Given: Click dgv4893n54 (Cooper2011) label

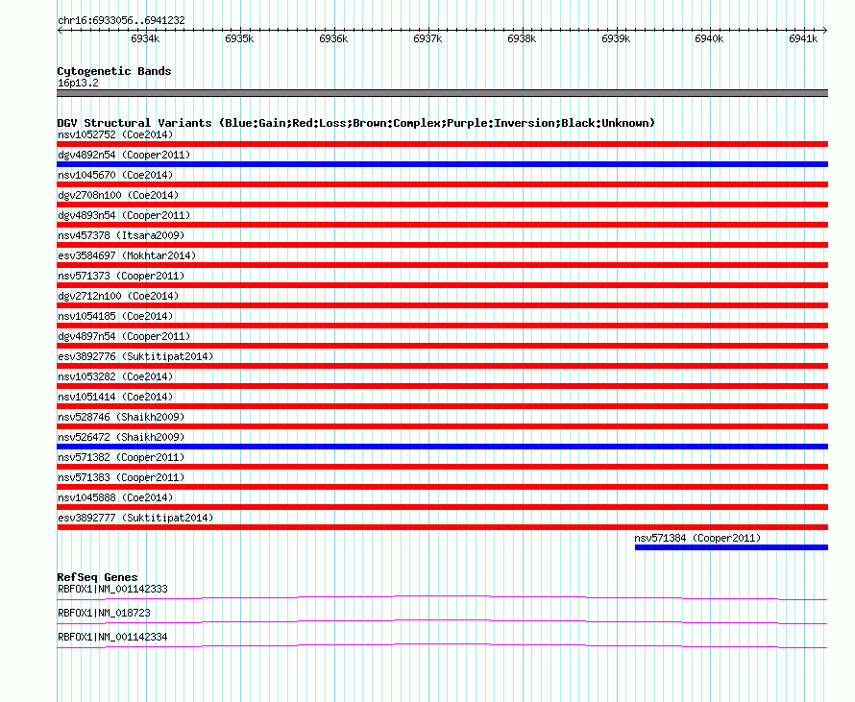Looking at the screenshot, I should click(x=124, y=215).
